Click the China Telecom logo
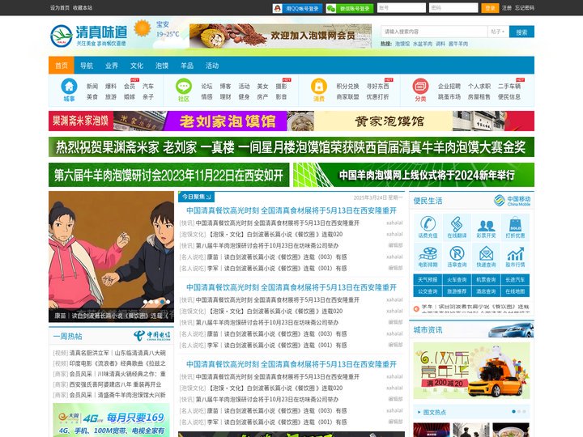 (152, 336)
